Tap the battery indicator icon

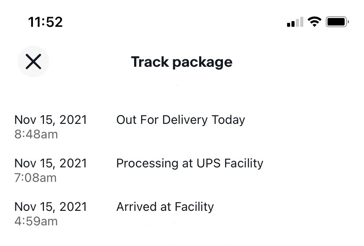click(x=337, y=22)
